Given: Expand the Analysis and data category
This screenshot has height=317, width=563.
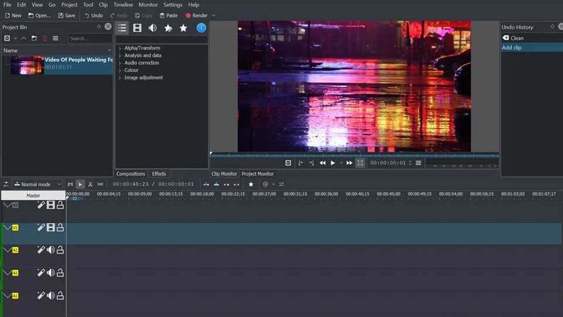Looking at the screenshot, I should 120,56.
